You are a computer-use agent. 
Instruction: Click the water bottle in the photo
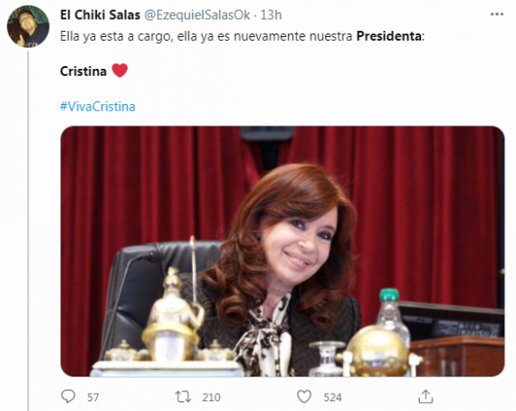[393, 318]
